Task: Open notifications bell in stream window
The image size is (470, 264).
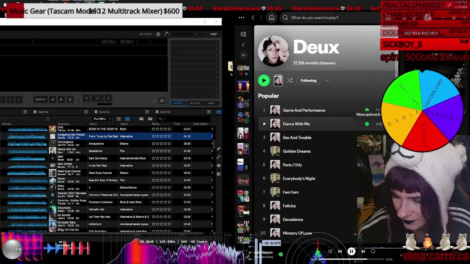Action: point(404,18)
